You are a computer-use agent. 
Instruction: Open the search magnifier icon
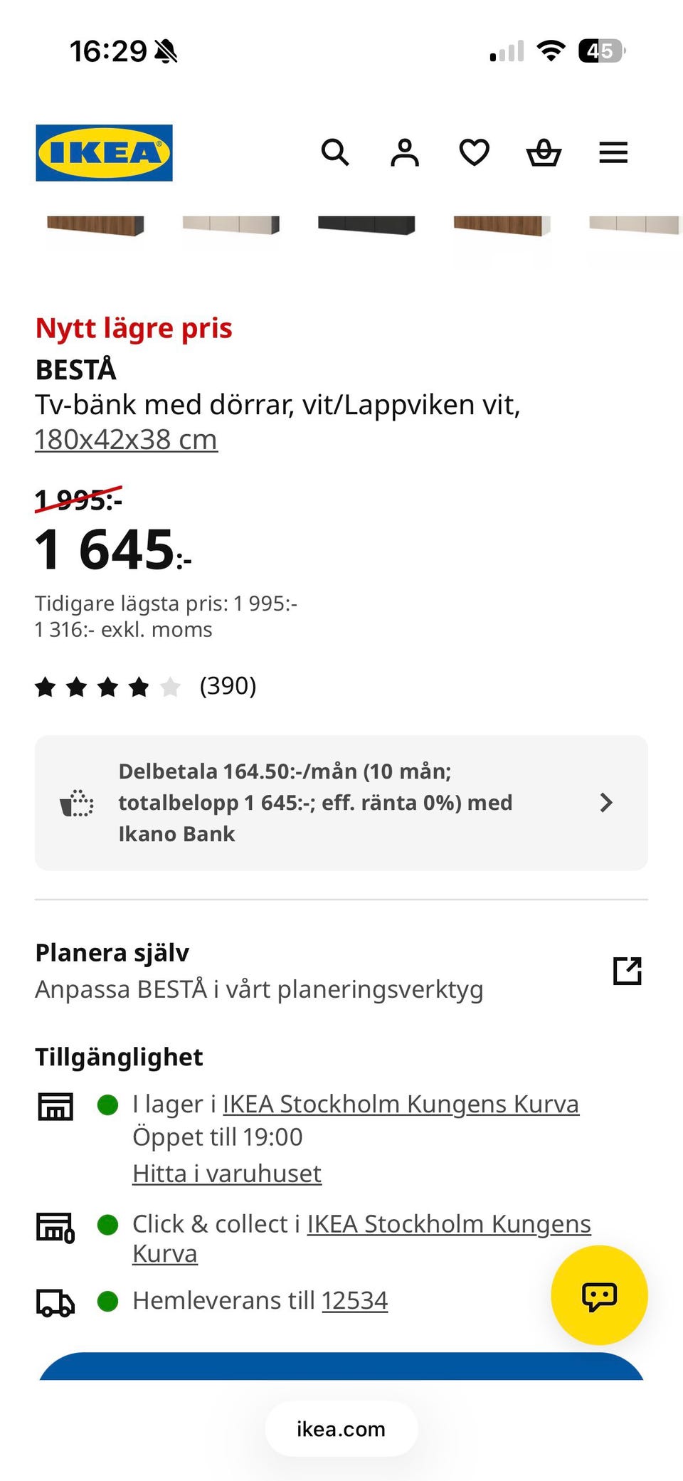click(334, 152)
